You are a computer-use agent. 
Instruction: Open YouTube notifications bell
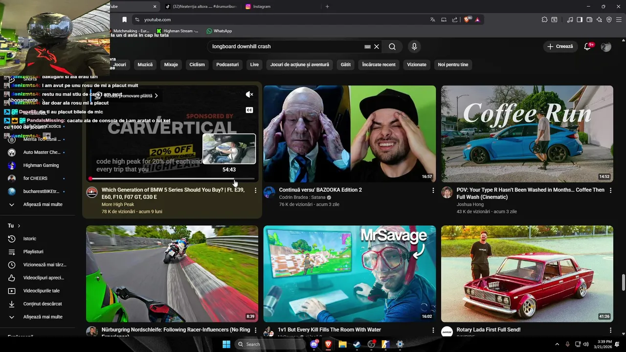588,46
